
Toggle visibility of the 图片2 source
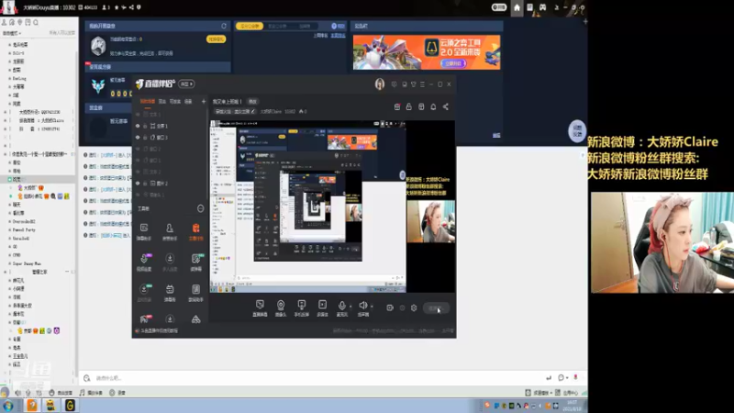coord(138,184)
